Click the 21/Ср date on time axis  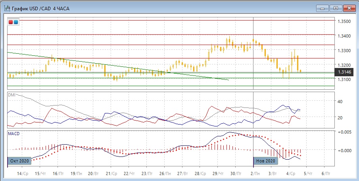(x=111, y=173)
